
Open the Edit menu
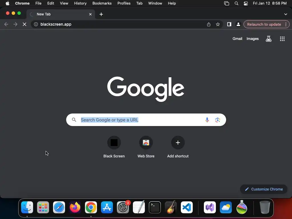coord(50,3)
